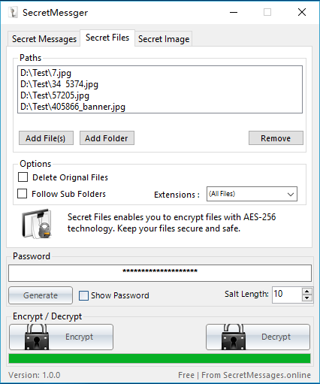320x384 pixels.
Task: Remove the selected path with Remove button
Action: [276, 138]
